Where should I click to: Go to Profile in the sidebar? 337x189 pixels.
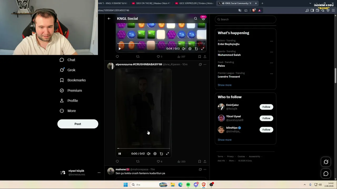[69, 101]
